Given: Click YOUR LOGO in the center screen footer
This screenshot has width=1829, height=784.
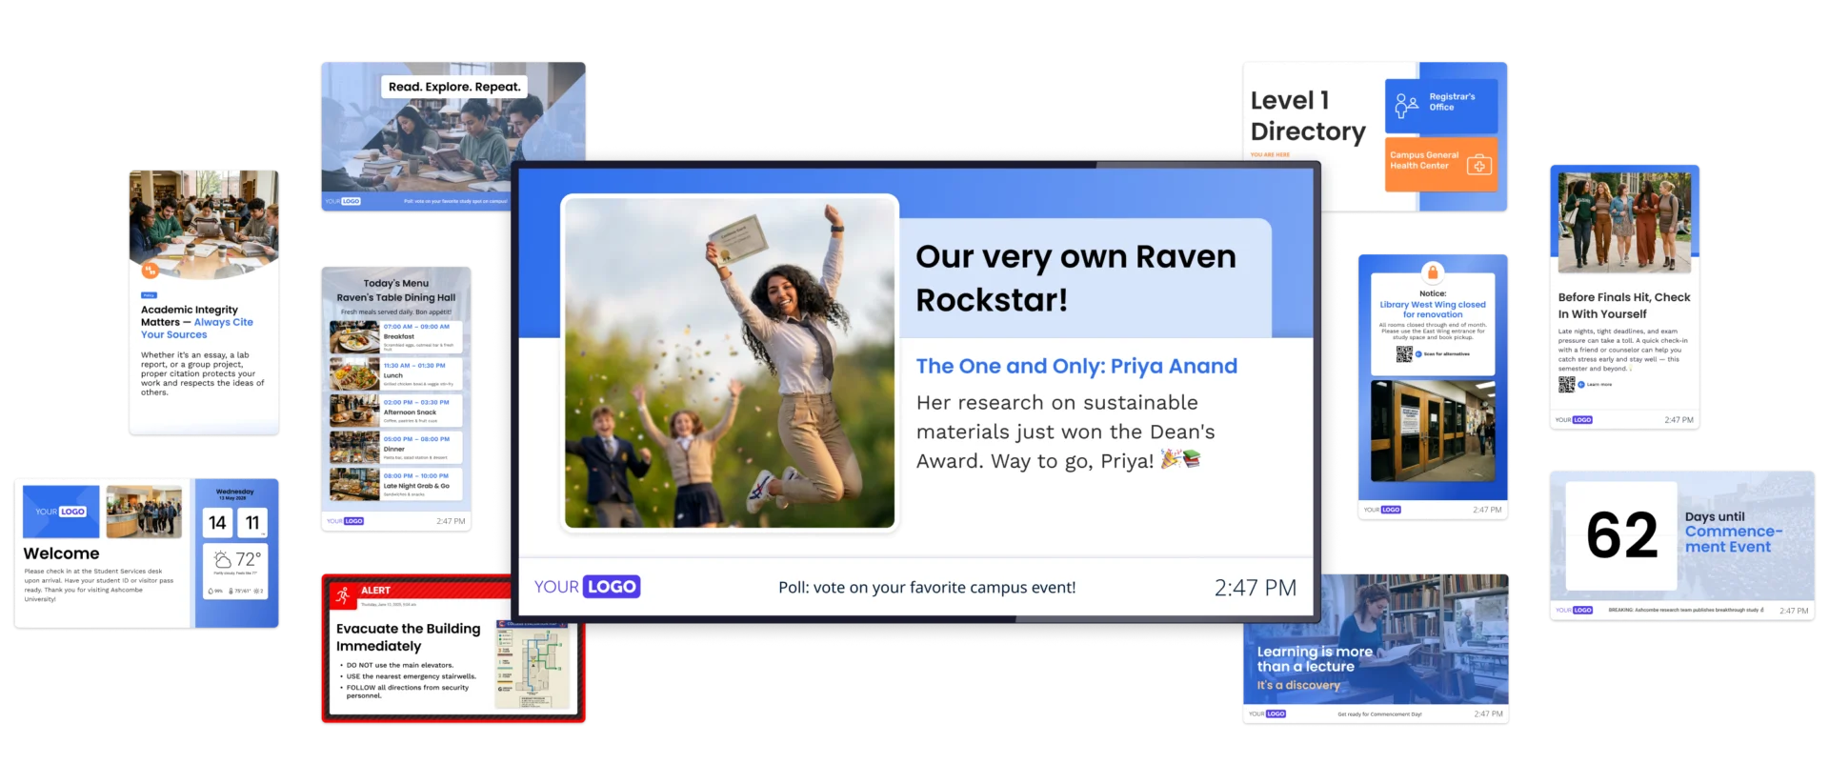Looking at the screenshot, I should coord(587,587).
